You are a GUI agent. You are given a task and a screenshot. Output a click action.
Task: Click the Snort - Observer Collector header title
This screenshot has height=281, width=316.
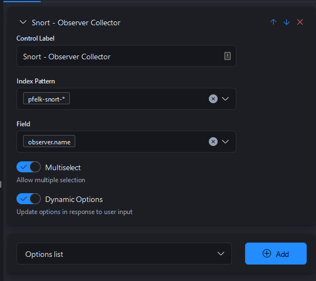click(x=76, y=23)
